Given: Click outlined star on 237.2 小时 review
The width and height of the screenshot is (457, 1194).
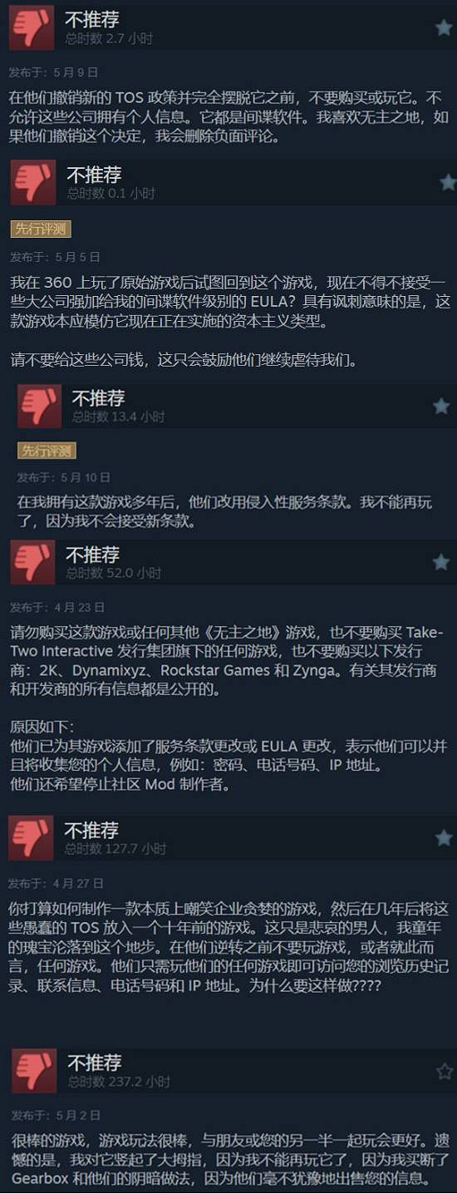Looking at the screenshot, I should point(445,1071).
